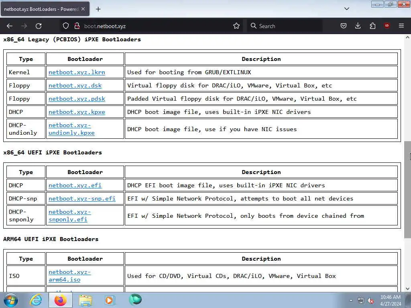Open the taskbar clock showing 10:46 AM

click(x=391, y=300)
